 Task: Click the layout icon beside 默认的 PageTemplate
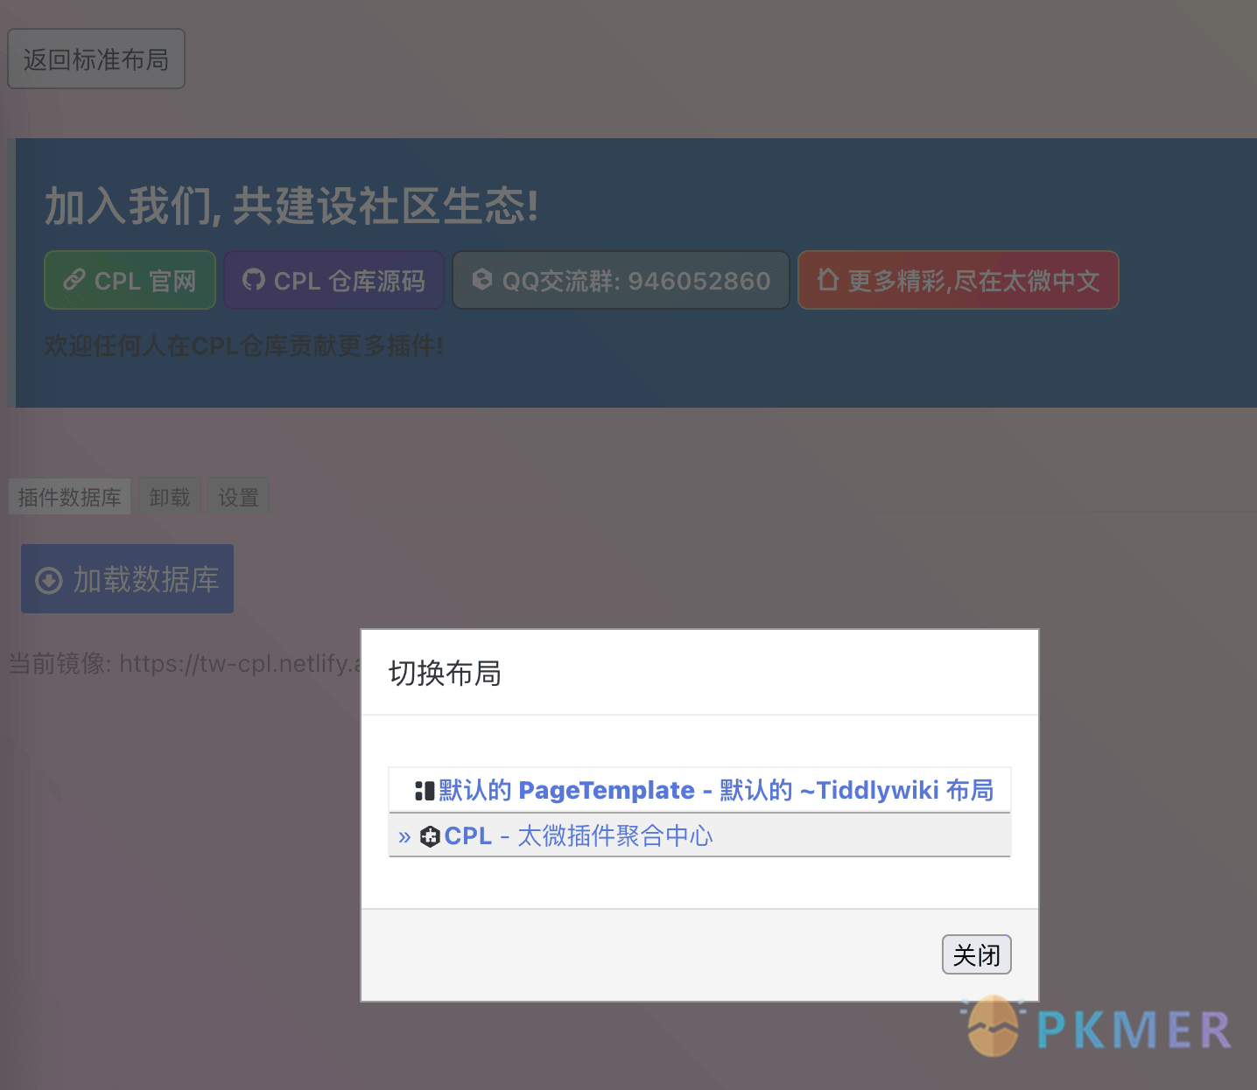(425, 791)
